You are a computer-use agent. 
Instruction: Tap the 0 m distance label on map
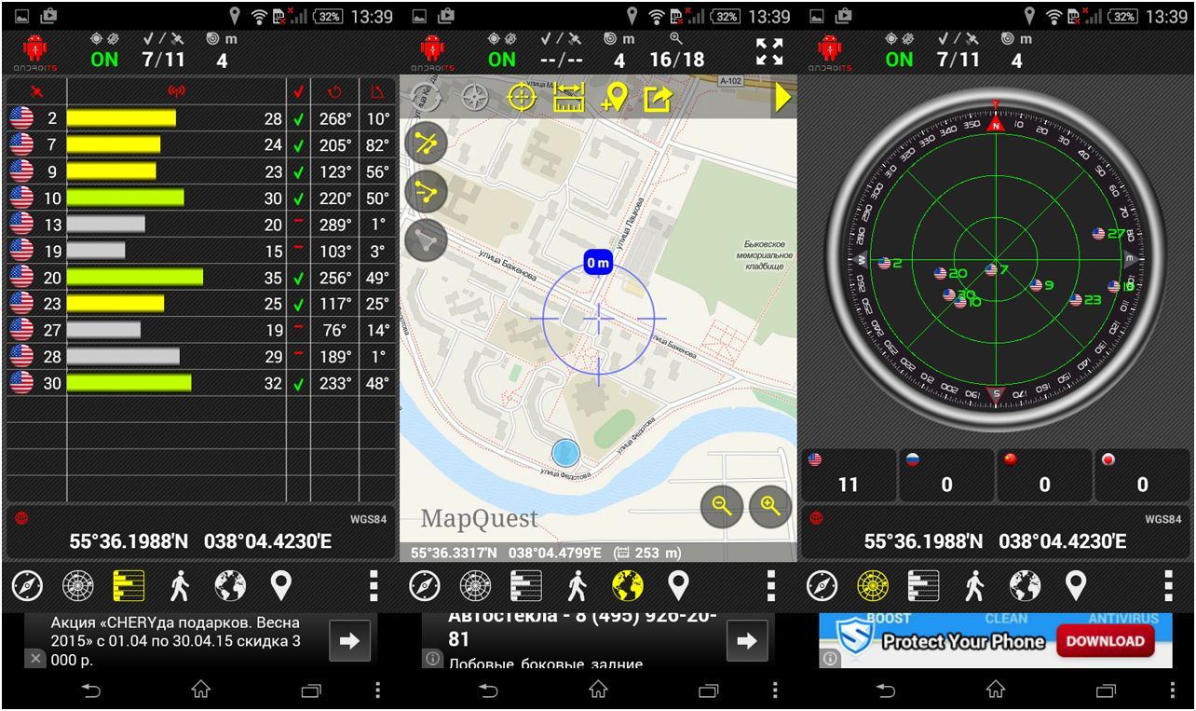[598, 263]
